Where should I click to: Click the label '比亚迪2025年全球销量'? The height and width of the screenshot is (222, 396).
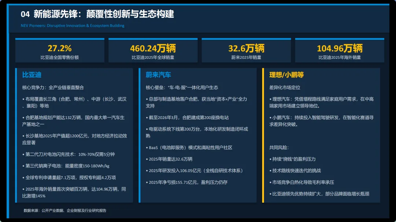(x=153, y=57)
